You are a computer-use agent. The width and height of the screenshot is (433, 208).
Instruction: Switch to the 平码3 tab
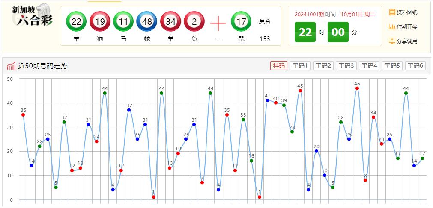(x=346, y=65)
